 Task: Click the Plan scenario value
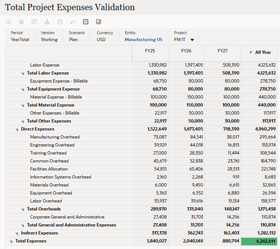[x=73, y=40]
